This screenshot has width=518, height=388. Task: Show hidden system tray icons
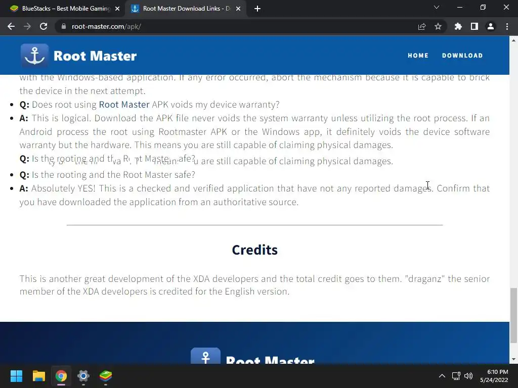442,376
